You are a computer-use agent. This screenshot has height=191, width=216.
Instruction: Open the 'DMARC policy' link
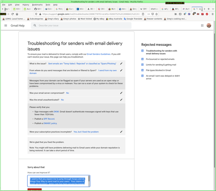(x=50, y=123)
